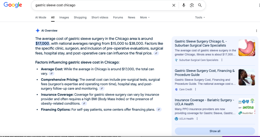Open AI Overview three-dot options menu
The height and width of the screenshot is (137, 260).
click(256, 31)
